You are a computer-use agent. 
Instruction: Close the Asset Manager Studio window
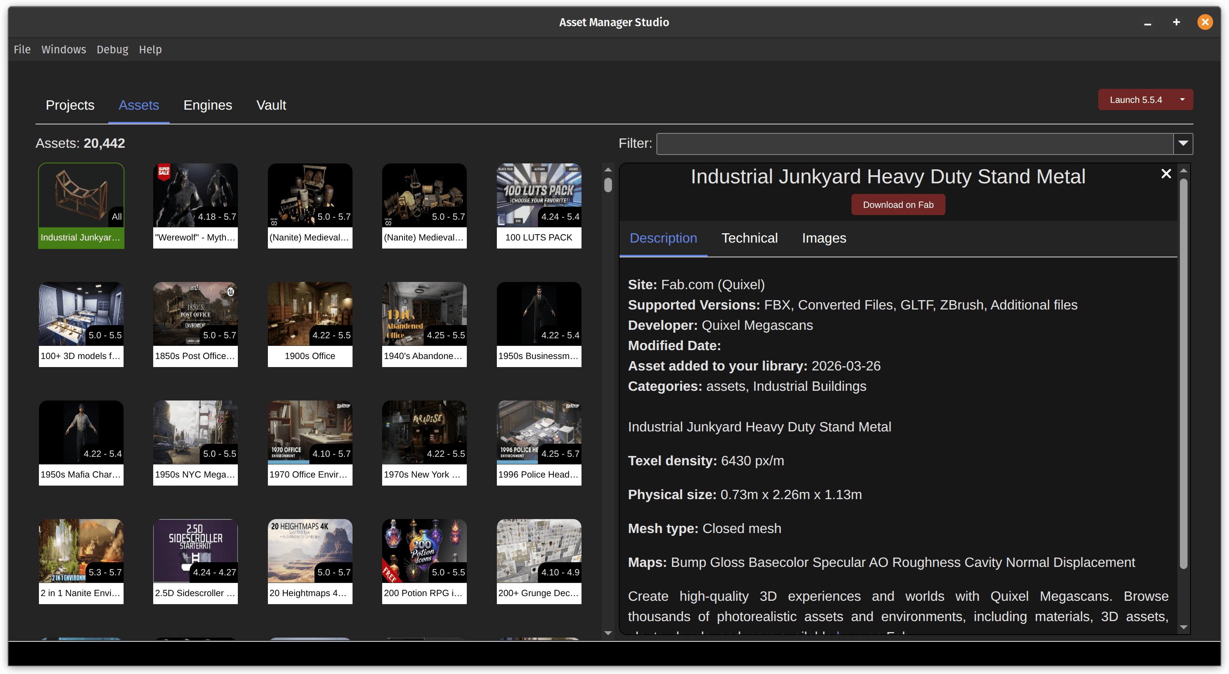click(x=1205, y=22)
